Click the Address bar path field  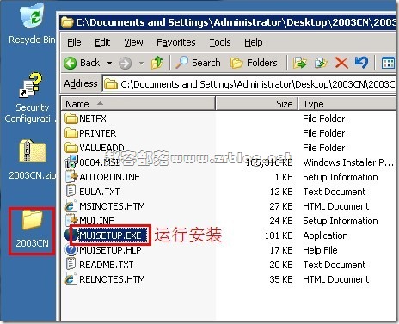pos(249,84)
